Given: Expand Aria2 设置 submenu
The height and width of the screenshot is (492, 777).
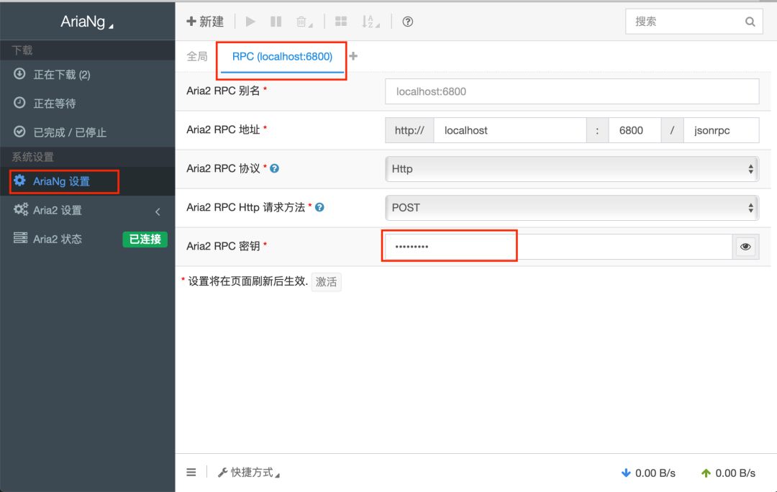Looking at the screenshot, I should tap(87, 210).
